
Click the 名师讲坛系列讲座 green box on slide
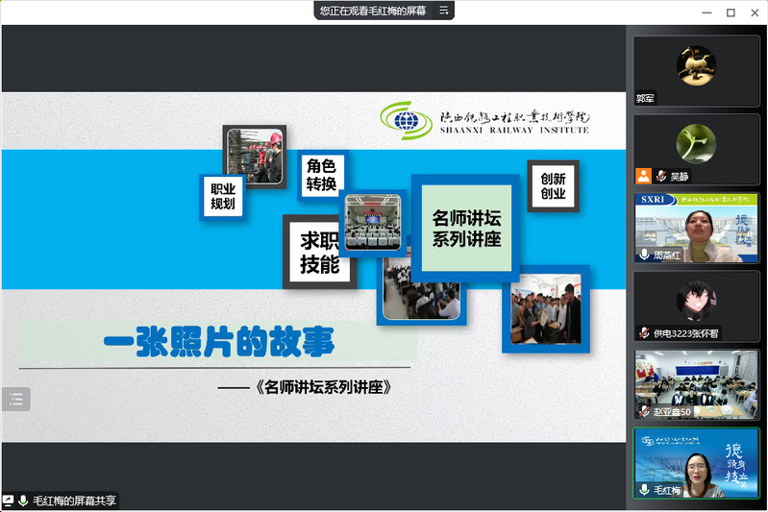(466, 227)
